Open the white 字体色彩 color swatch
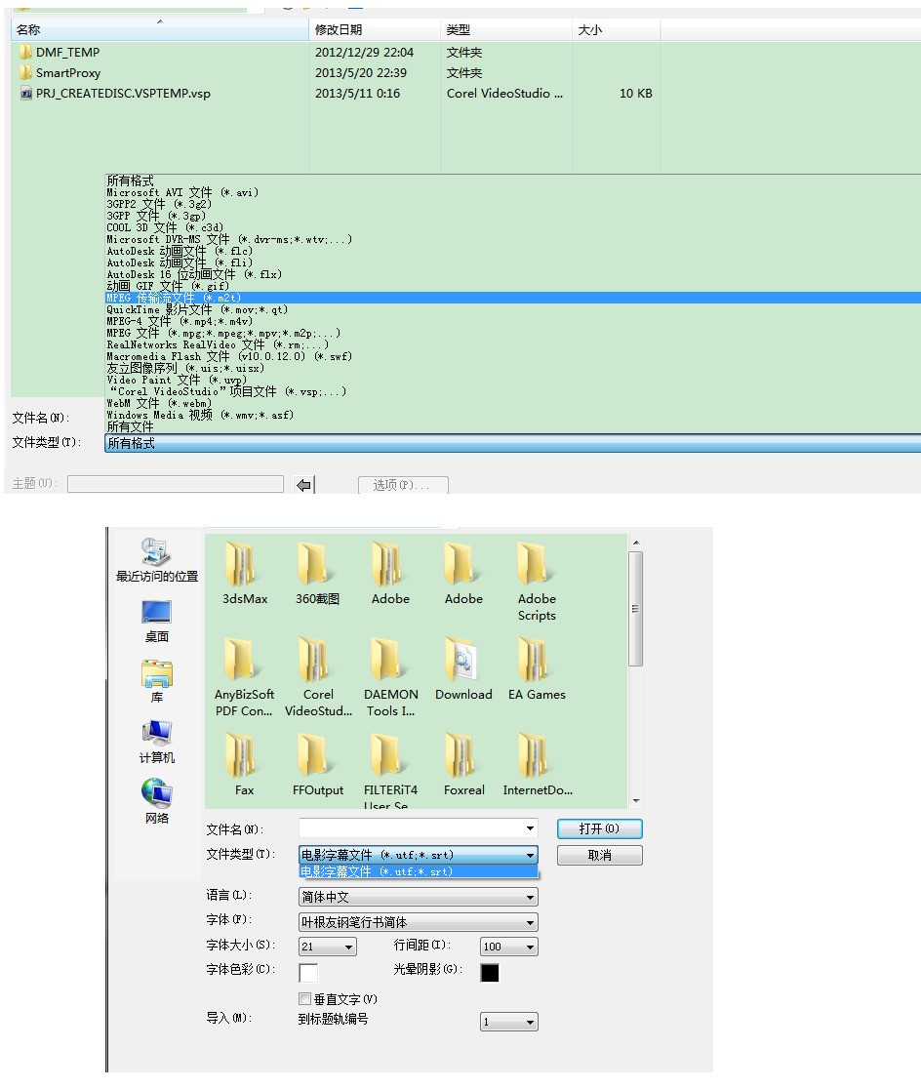The height and width of the screenshot is (1089, 921). (x=308, y=972)
